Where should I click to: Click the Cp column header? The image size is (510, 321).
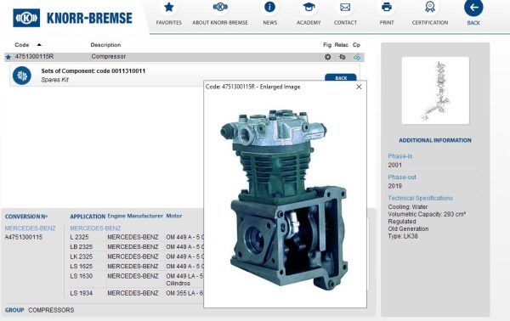point(356,45)
